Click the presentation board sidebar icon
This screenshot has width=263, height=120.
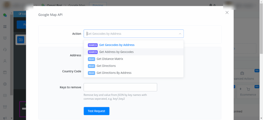5,38
